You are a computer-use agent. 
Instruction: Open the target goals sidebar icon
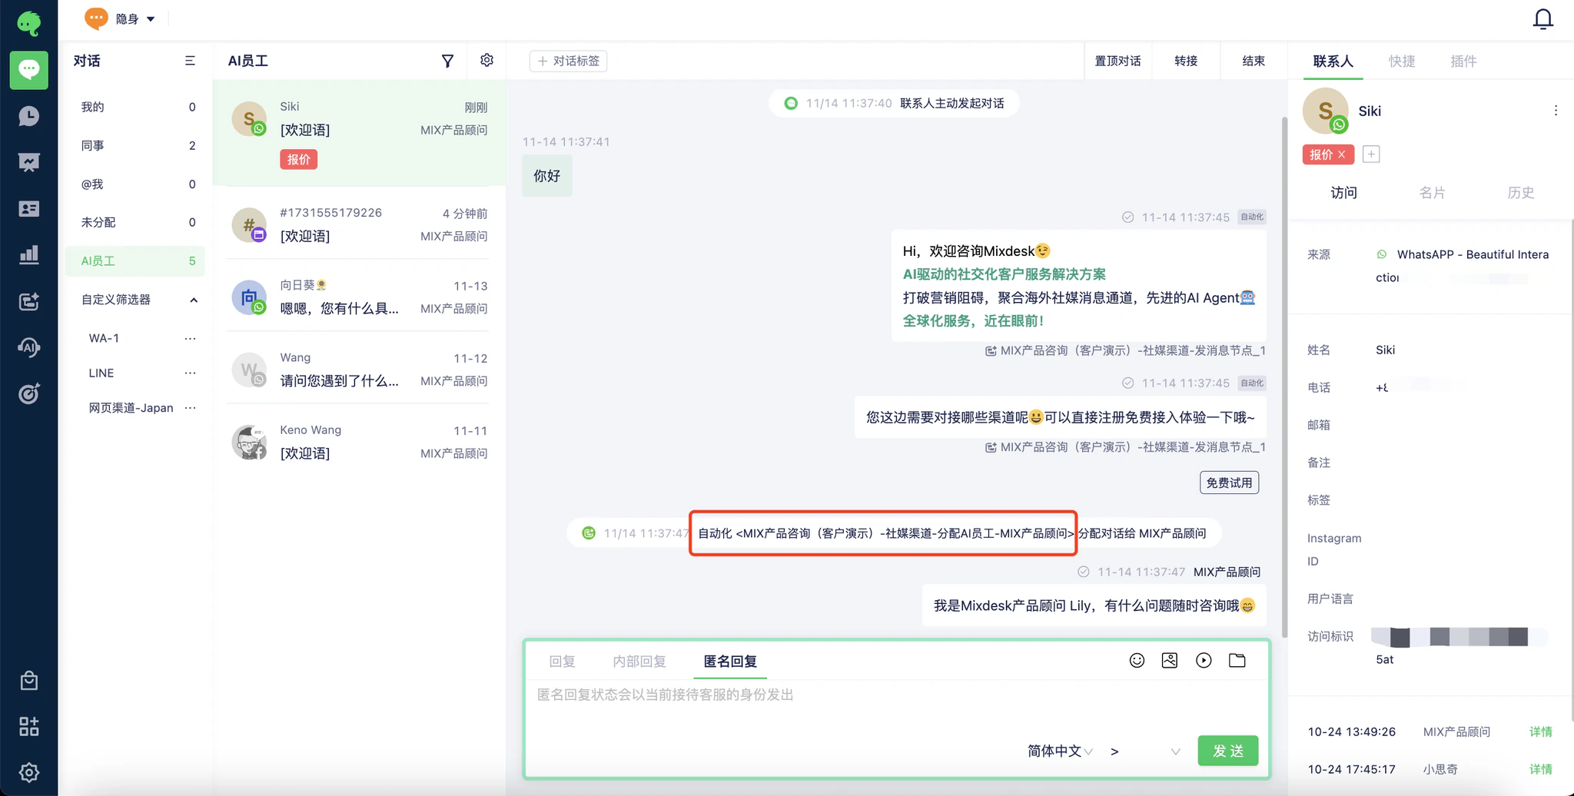(28, 393)
